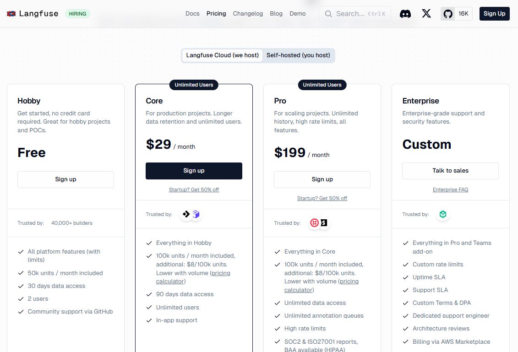Open search via the magnifier icon
The width and height of the screenshot is (518, 352).
(328, 14)
